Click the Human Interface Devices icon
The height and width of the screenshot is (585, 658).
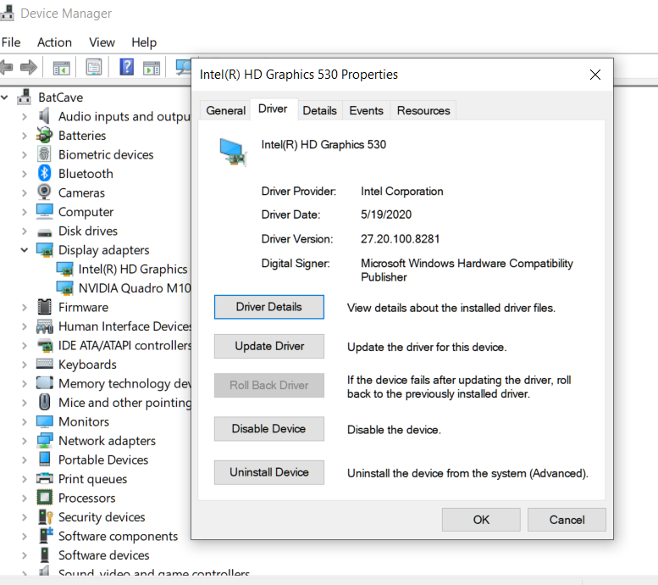[45, 326]
